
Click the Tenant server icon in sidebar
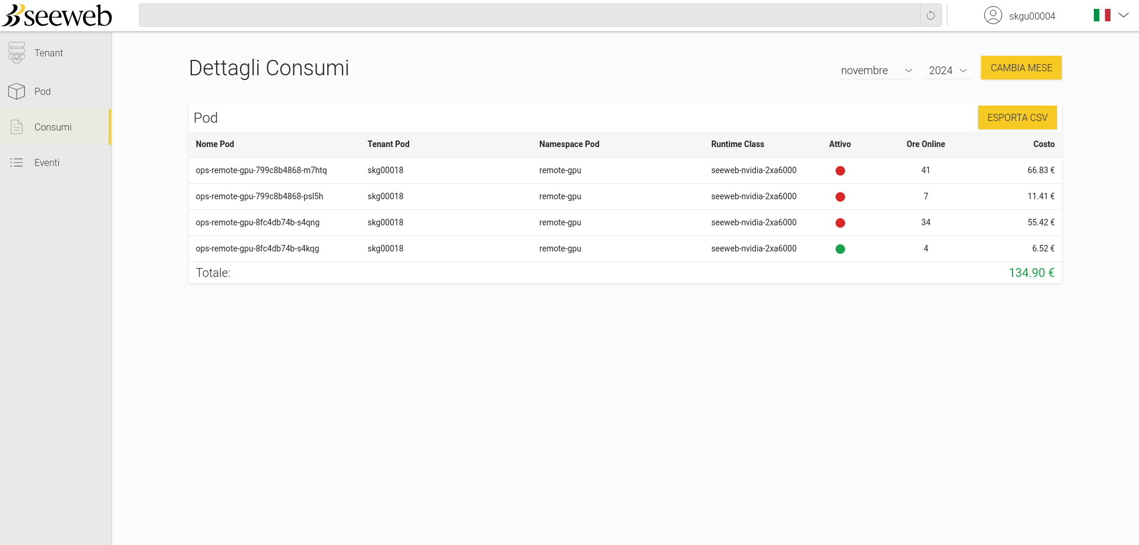coord(17,53)
